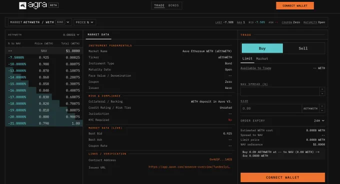Select the -21.0000% order book row
Image resolution: width=340 pixels, height=184 pixels.
click(44, 124)
